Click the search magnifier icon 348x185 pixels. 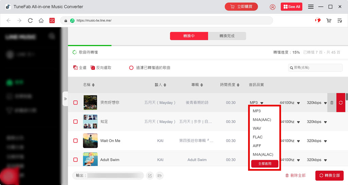tap(291, 68)
